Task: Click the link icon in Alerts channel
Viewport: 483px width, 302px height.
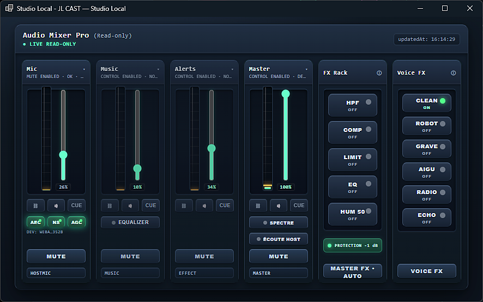Action: 184,206
